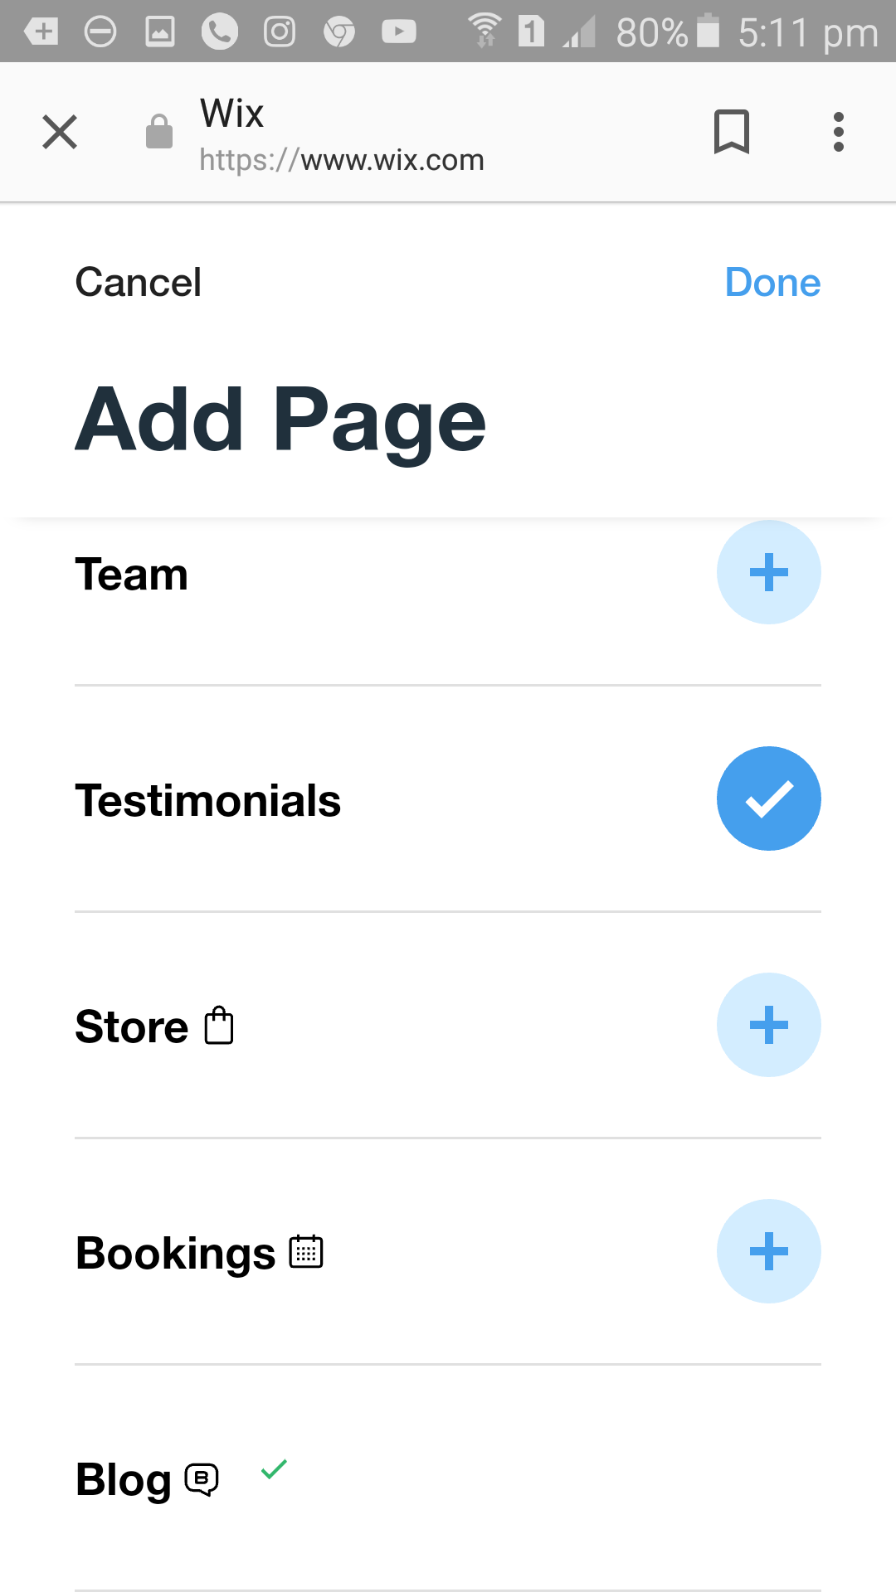This screenshot has height=1592, width=896.
Task: Cancel adding a page
Action: click(x=139, y=283)
